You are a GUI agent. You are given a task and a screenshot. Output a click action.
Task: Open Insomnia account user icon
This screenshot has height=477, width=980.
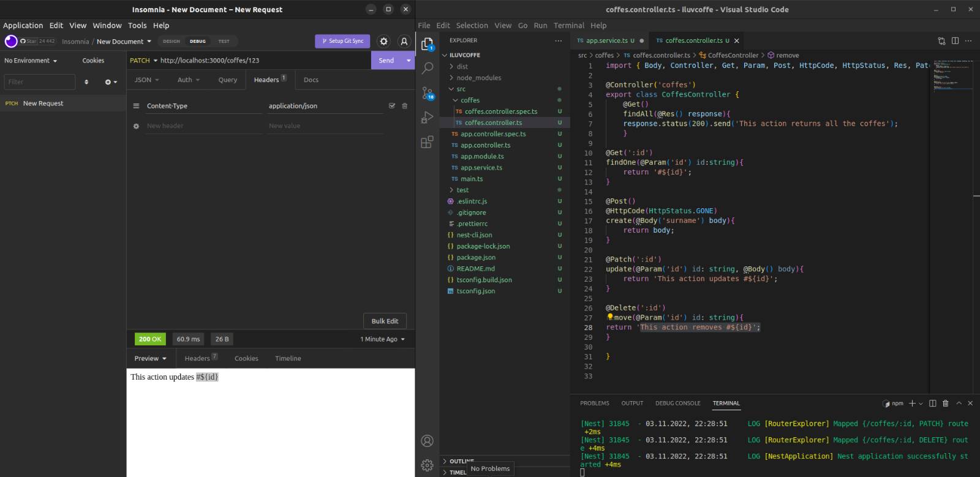click(404, 41)
